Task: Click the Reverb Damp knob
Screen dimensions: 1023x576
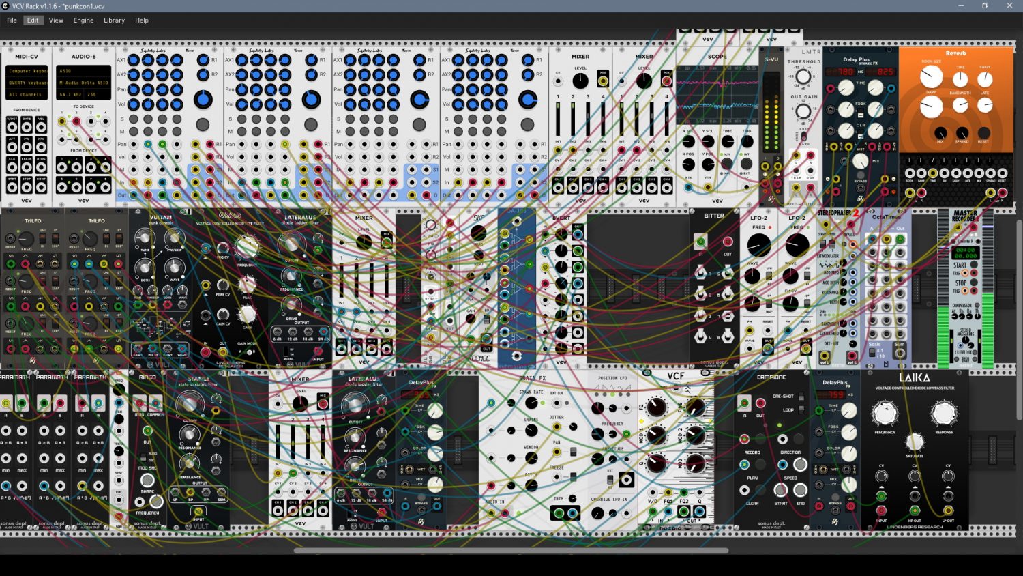Action: [931, 106]
